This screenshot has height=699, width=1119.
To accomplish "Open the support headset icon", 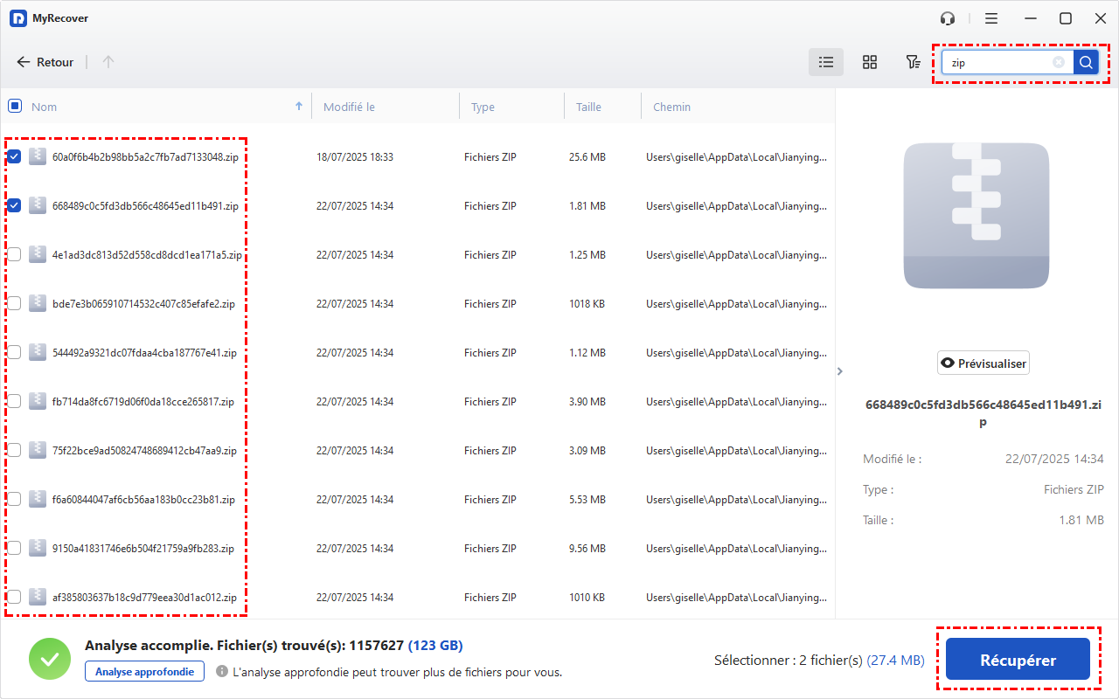I will [x=947, y=18].
